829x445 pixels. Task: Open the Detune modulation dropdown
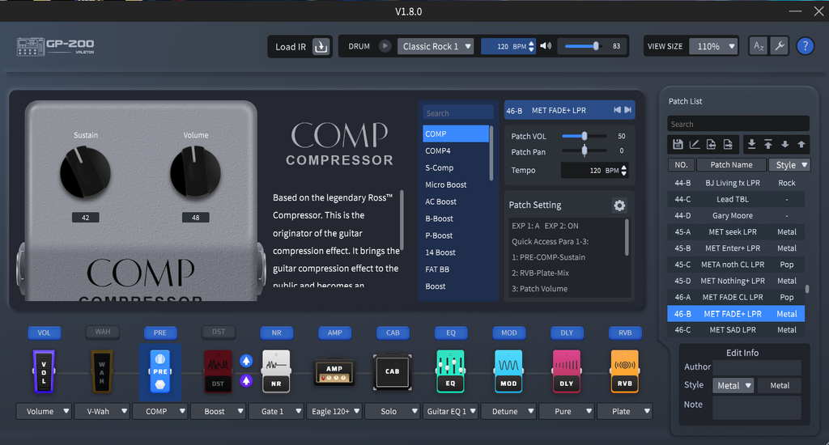point(508,411)
